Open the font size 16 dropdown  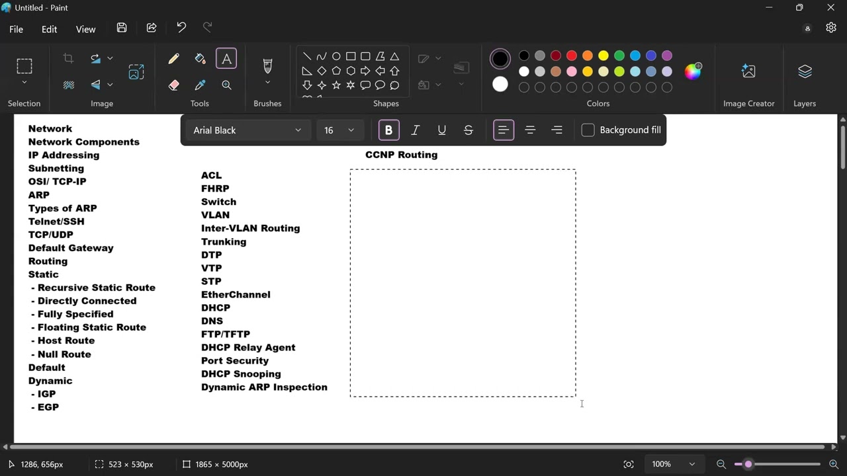340,130
